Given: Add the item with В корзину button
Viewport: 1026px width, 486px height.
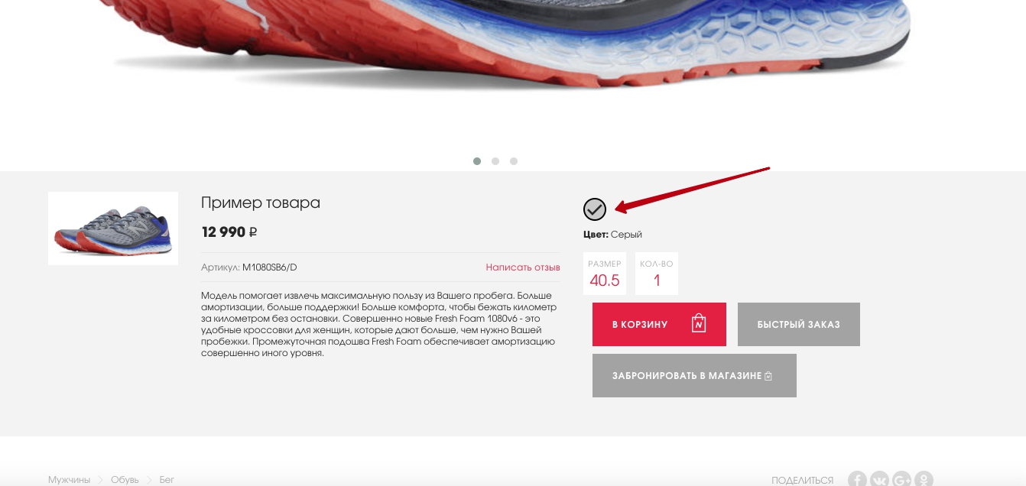Looking at the screenshot, I should 659,324.
